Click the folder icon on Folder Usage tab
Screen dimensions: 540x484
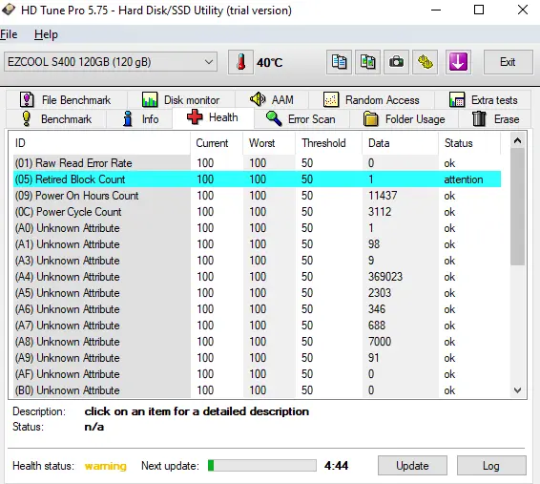[x=370, y=119]
